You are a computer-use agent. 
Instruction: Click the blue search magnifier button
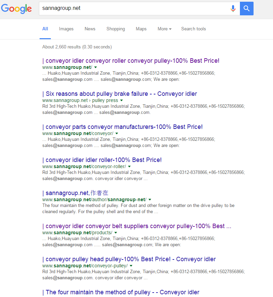click(x=246, y=9)
